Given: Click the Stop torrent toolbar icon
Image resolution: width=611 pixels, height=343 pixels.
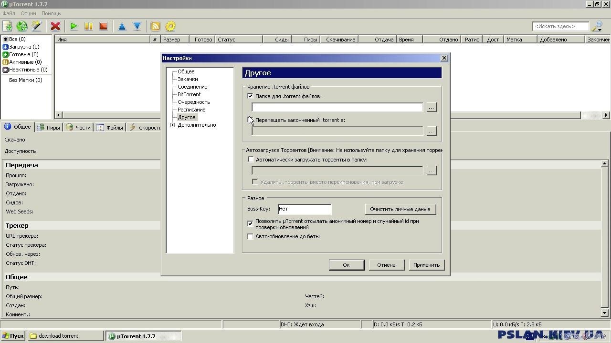Looking at the screenshot, I should pos(103,26).
